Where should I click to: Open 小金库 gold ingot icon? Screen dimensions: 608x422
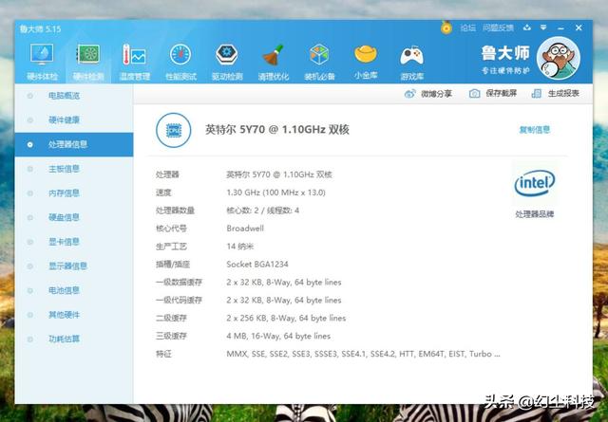point(366,62)
